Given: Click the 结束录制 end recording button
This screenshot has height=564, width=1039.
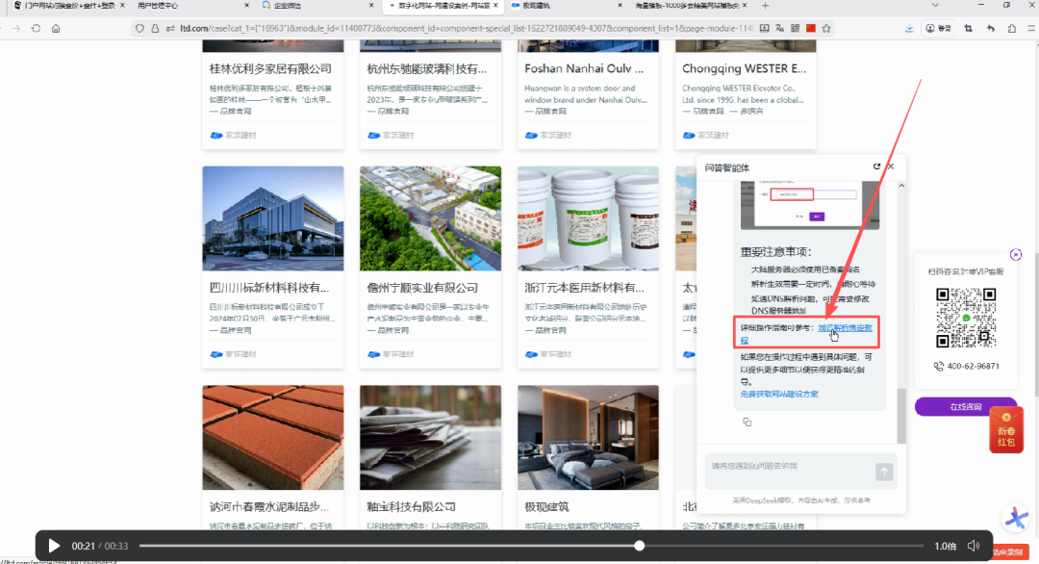Looking at the screenshot, I should (x=1008, y=552).
